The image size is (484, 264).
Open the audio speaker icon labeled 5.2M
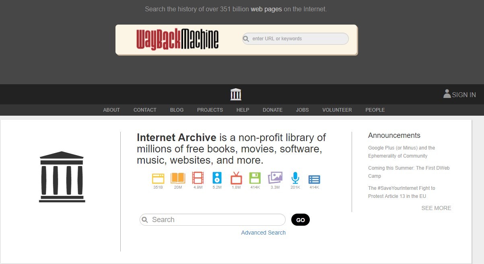217,178
